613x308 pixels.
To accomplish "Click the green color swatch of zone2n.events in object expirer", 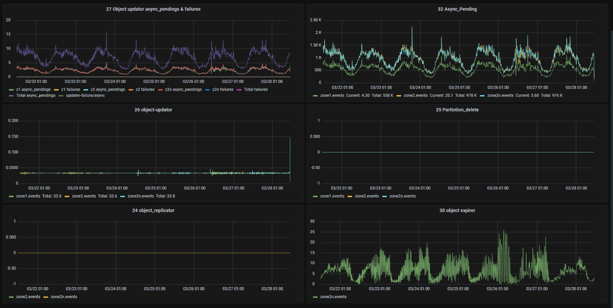I will 315,297.
